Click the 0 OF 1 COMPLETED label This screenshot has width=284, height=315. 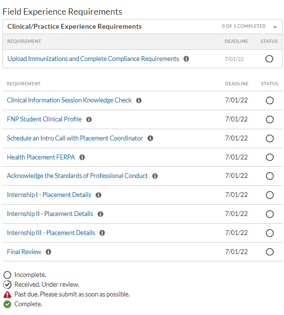pyautogui.click(x=244, y=26)
